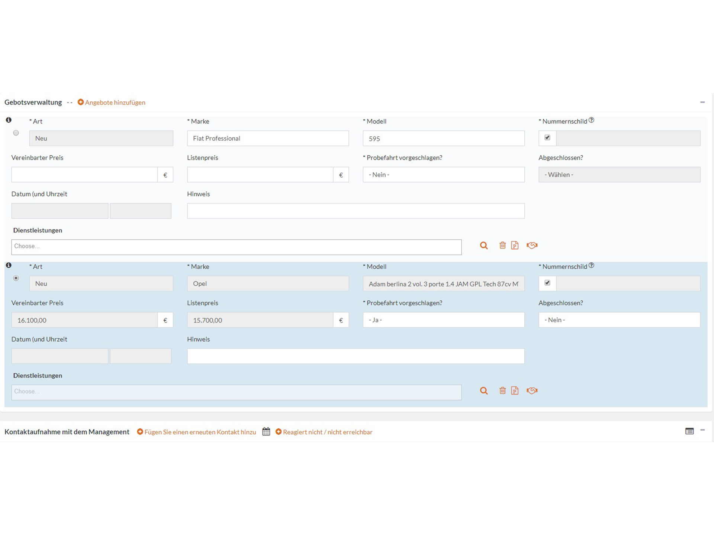
Task: Click search magnifier in Fiat Professional offer
Action: 484,246
